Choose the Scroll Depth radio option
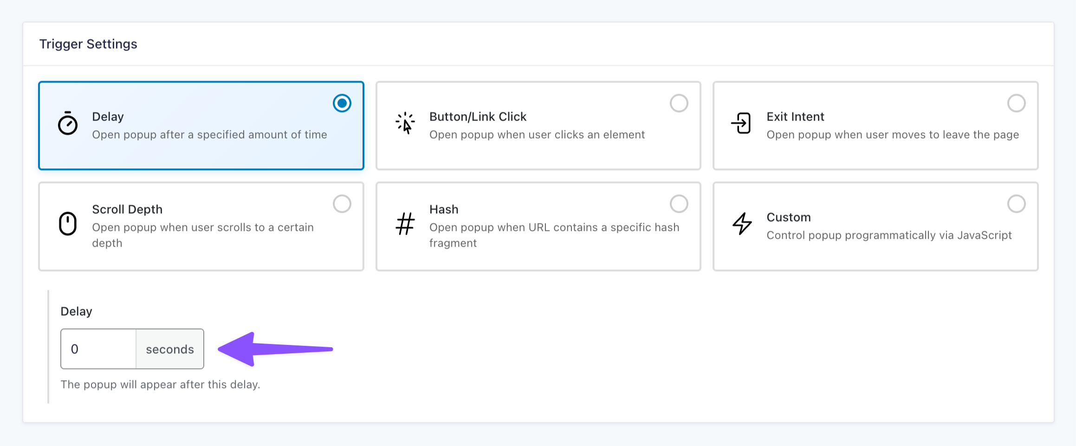The image size is (1076, 446). click(x=342, y=204)
